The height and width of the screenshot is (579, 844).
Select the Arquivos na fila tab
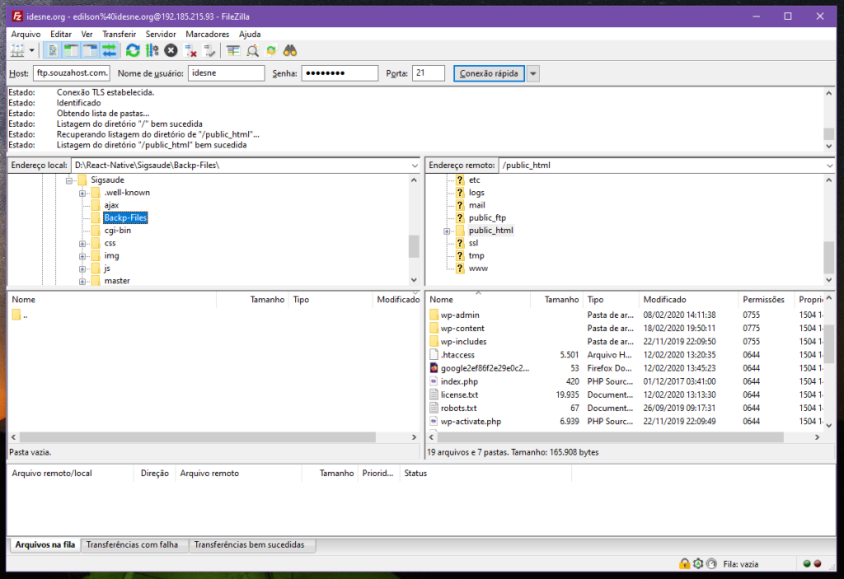(x=45, y=544)
